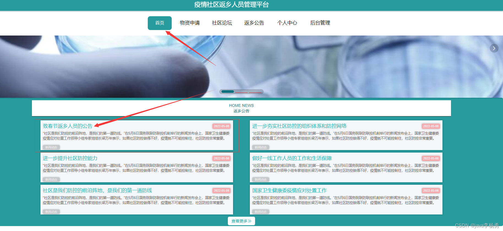Screen dimensions: 503x231
Task: Click the platform title 疫情社区返乡人员管理平台
Action: (x=231, y=5)
